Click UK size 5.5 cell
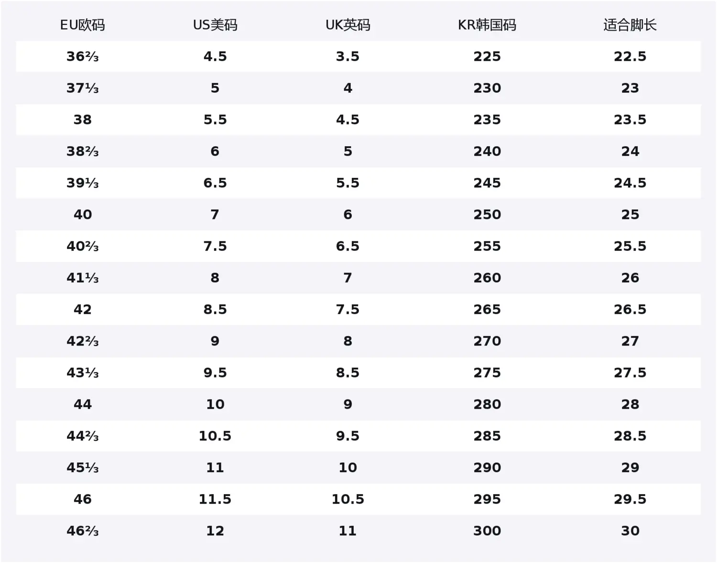 [348, 183]
